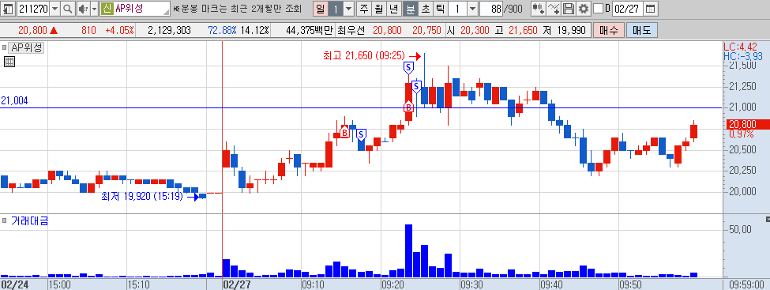
Task: Click the line indicator add icon
Action: pos(554,9)
